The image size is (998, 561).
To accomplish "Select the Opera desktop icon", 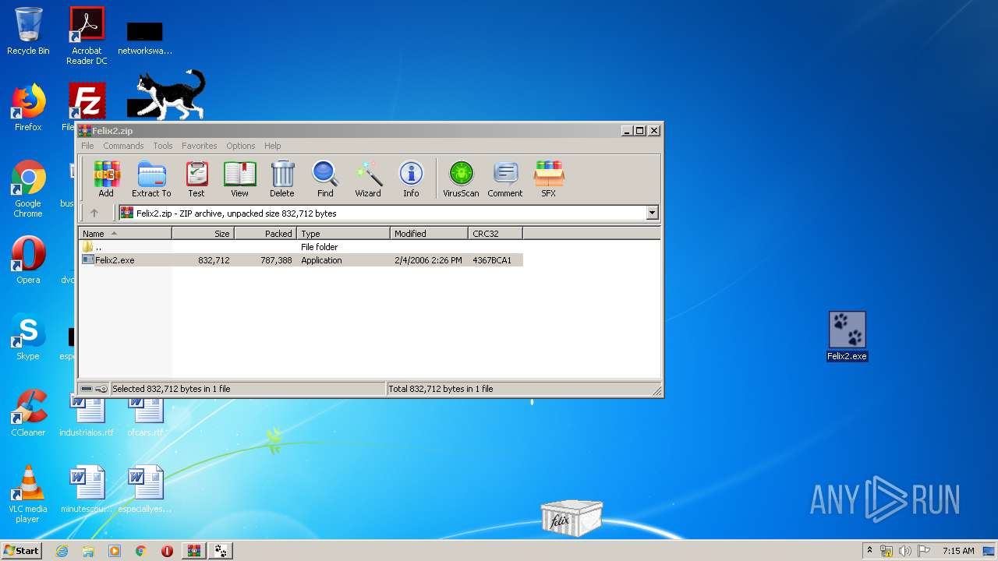I will [x=28, y=260].
